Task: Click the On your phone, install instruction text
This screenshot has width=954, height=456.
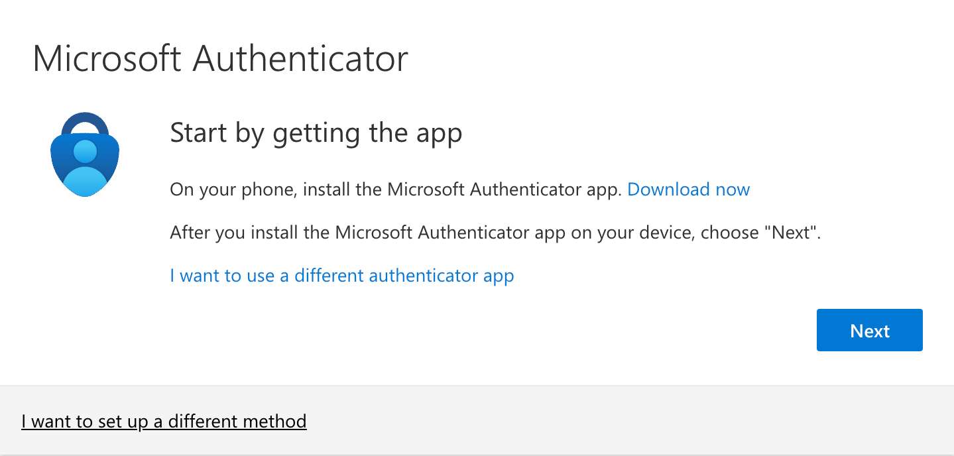Action: pos(396,190)
